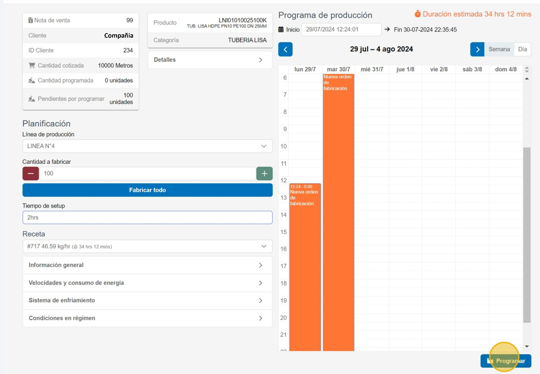Increase quantity with plus button
This screenshot has width=540, height=374.
pos(264,174)
